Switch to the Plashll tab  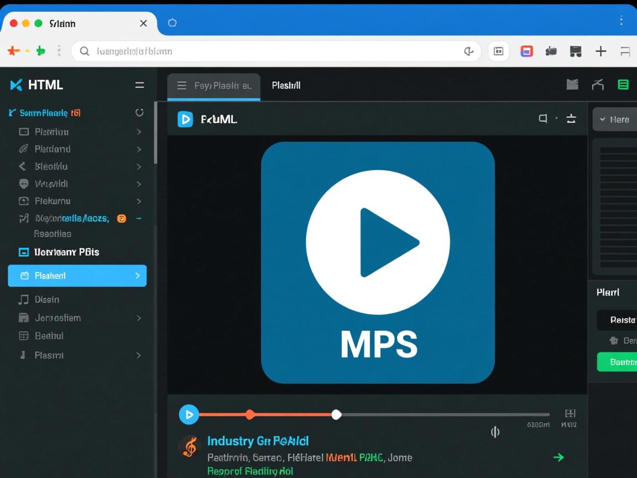point(286,86)
